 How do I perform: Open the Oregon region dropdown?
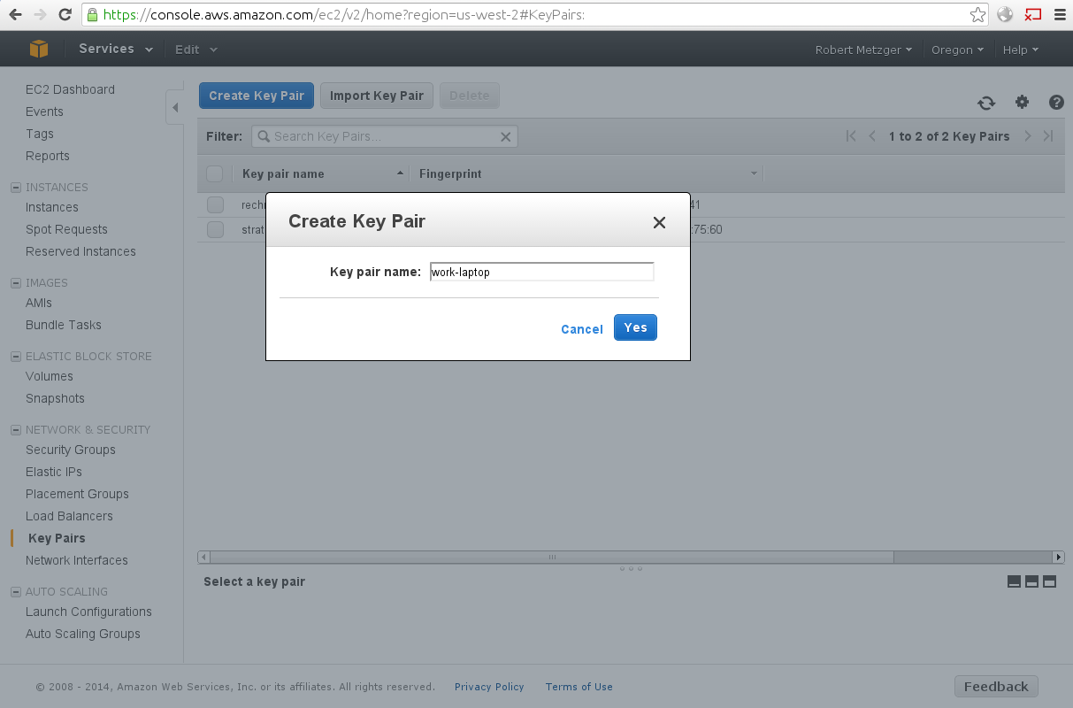pyautogui.click(x=957, y=50)
